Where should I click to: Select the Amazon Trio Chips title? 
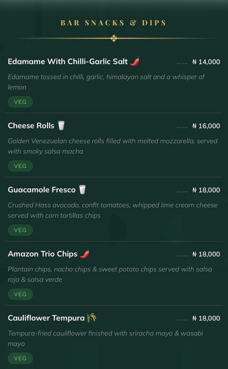[43, 254]
